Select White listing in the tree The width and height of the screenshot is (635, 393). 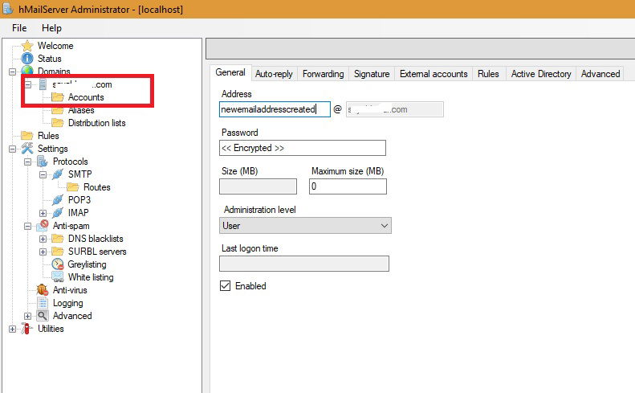pyautogui.click(x=91, y=277)
